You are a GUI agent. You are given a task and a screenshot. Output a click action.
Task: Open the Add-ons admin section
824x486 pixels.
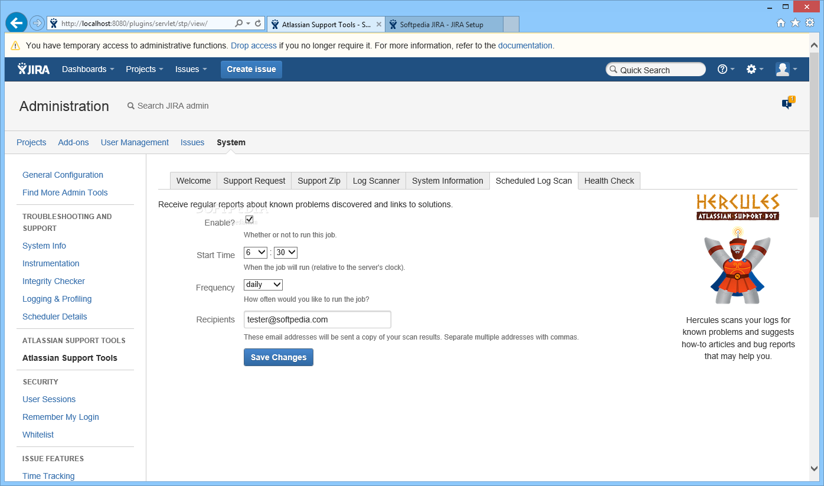pos(73,142)
